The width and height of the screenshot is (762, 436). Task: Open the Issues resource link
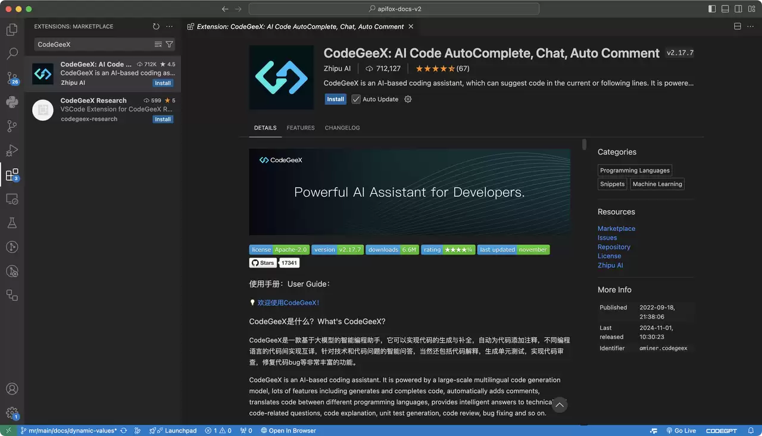click(x=607, y=238)
